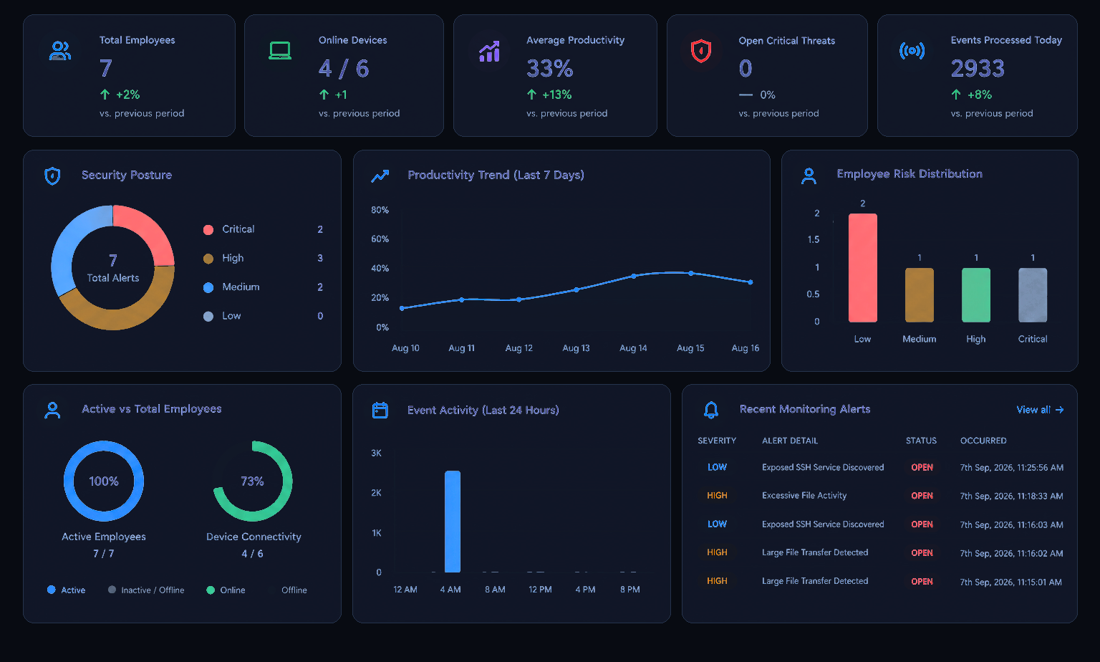Click the green High risk bar
This screenshot has height=662, width=1100.
976,295
